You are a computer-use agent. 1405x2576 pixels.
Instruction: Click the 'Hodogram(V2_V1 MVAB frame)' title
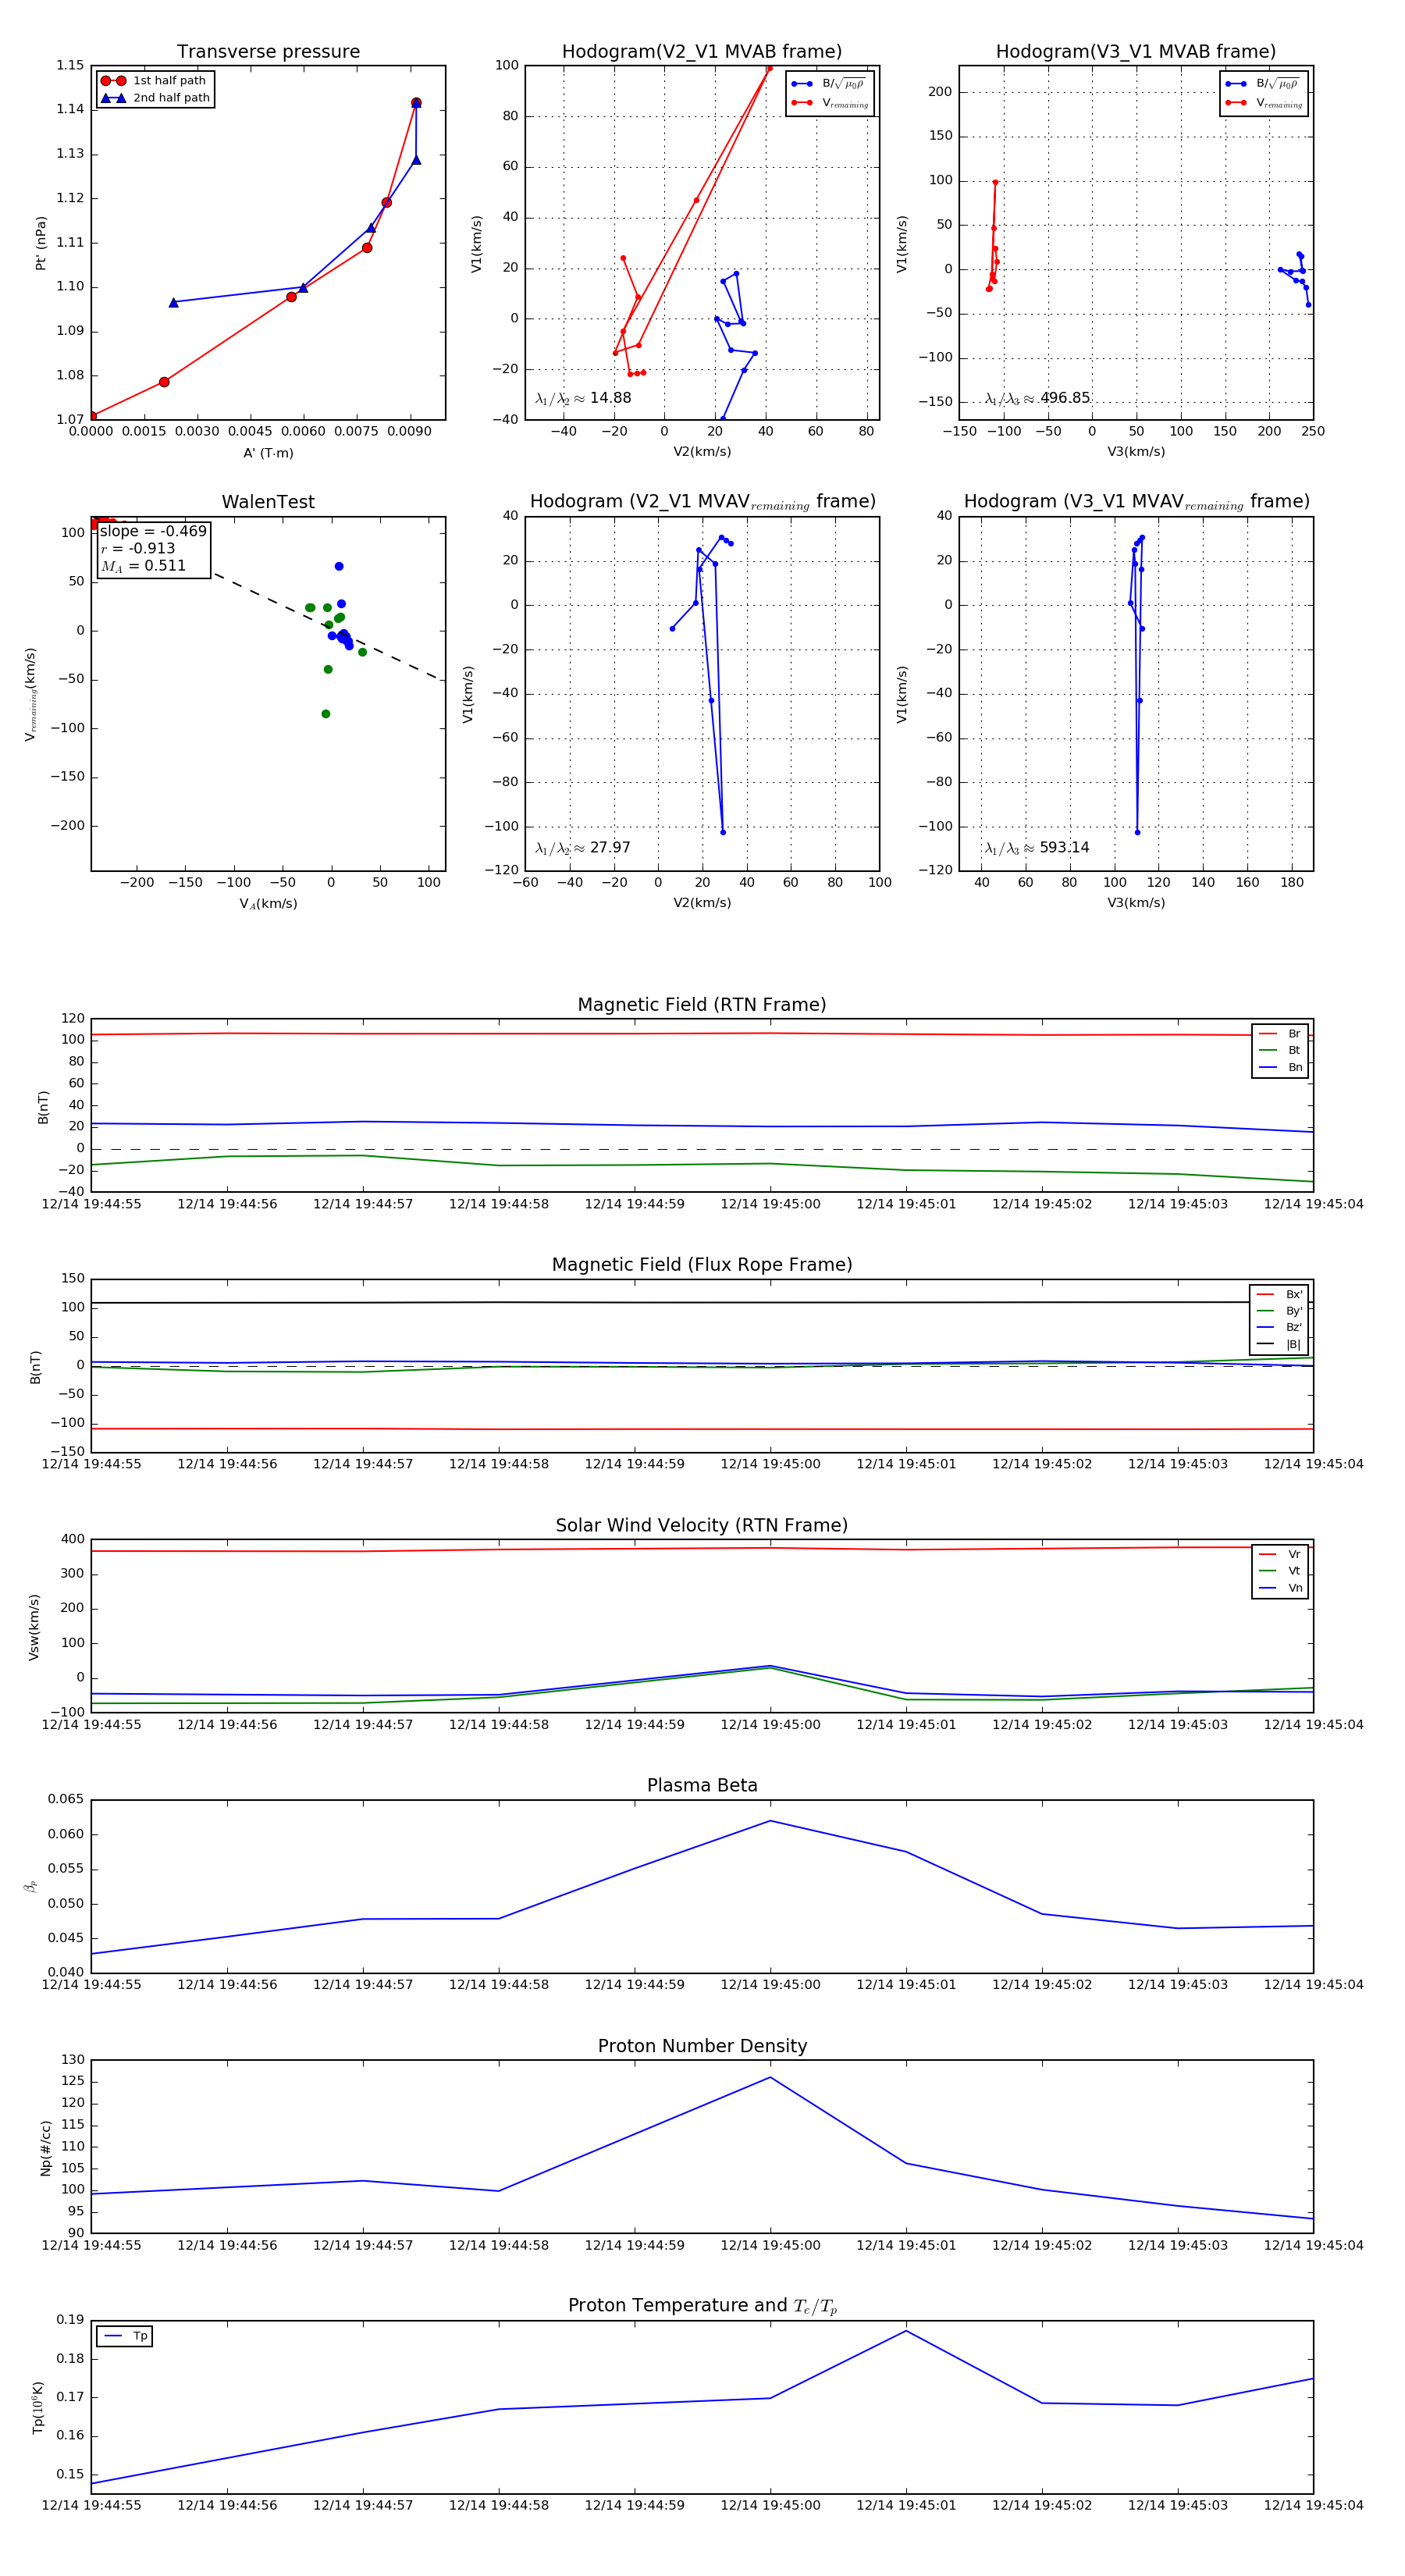pos(702,51)
